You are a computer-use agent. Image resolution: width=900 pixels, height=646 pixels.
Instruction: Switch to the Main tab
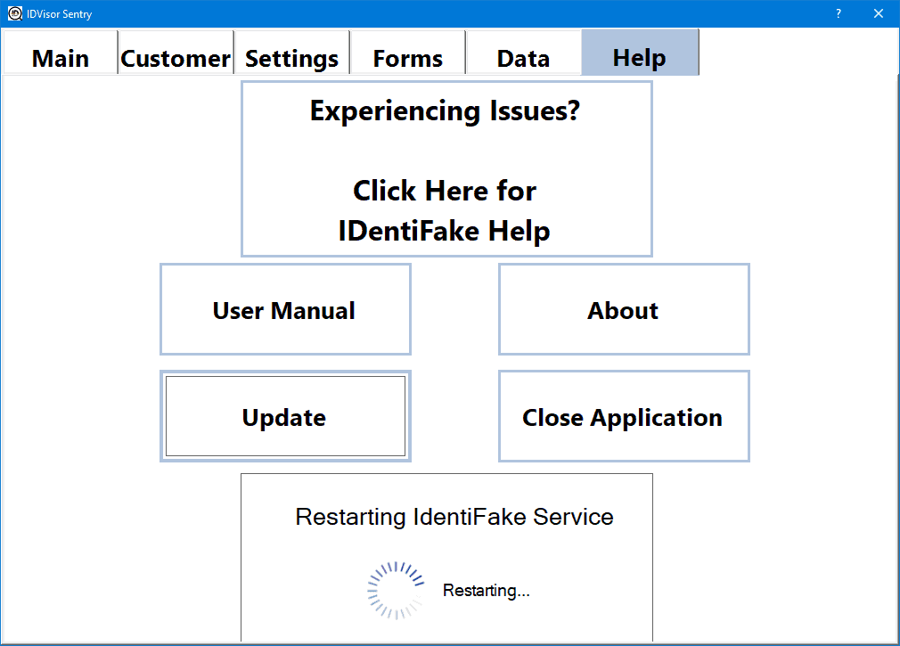point(61,53)
